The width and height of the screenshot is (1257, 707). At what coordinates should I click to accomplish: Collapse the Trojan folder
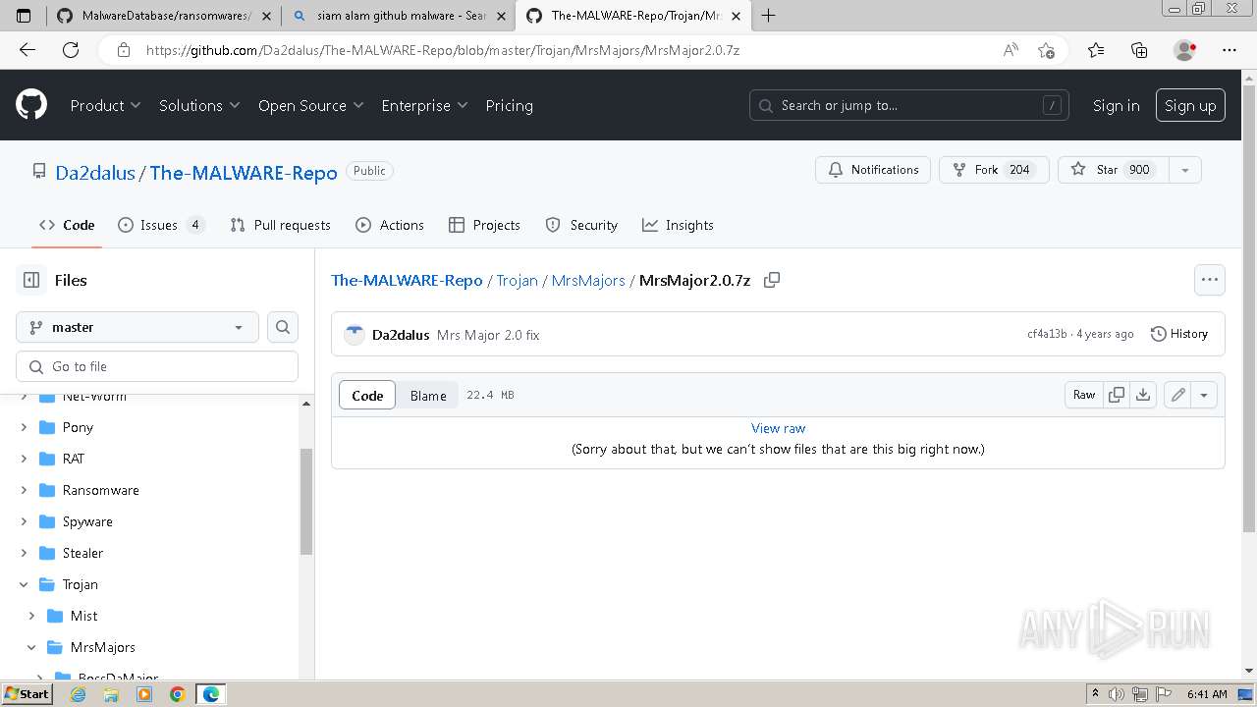tap(24, 584)
